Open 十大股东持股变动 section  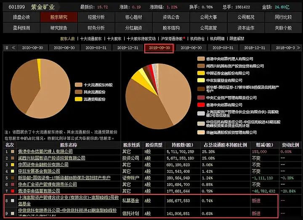pyautogui.click(x=141, y=39)
